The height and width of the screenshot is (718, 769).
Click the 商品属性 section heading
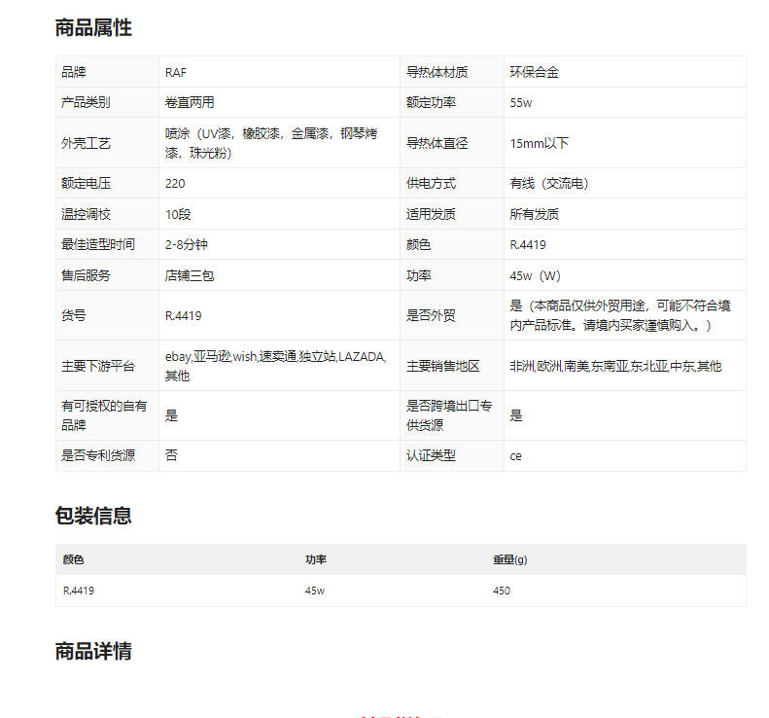[93, 28]
